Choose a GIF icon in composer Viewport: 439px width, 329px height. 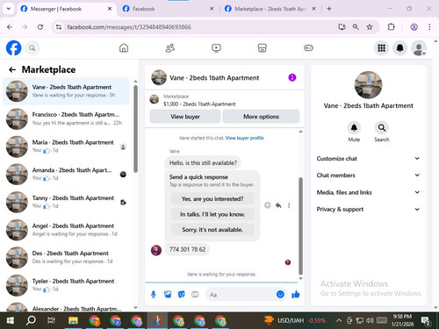[195, 295]
